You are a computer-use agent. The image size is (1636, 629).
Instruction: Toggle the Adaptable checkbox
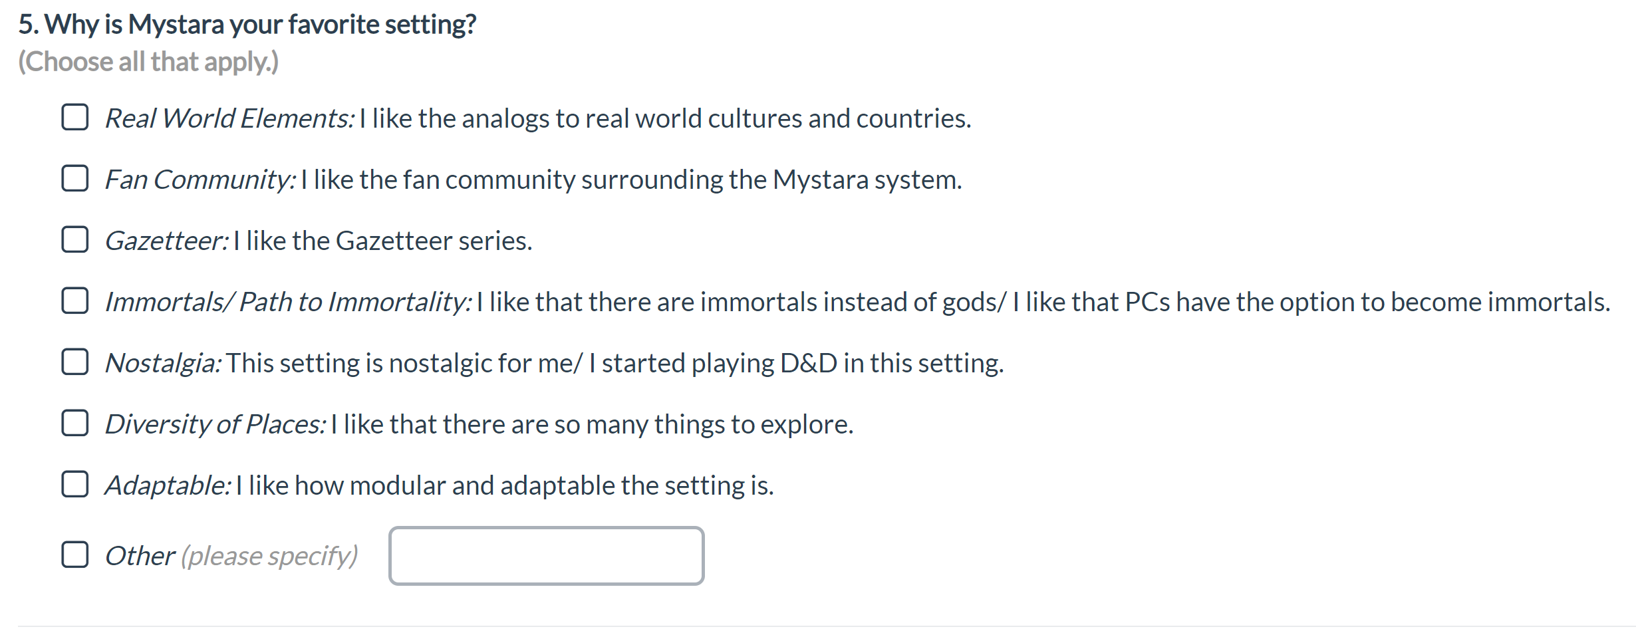point(74,484)
